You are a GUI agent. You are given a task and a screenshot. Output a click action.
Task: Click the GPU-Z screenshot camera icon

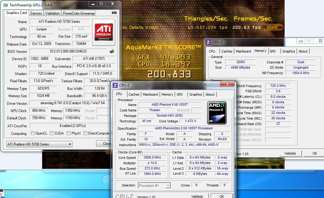coord(114,13)
